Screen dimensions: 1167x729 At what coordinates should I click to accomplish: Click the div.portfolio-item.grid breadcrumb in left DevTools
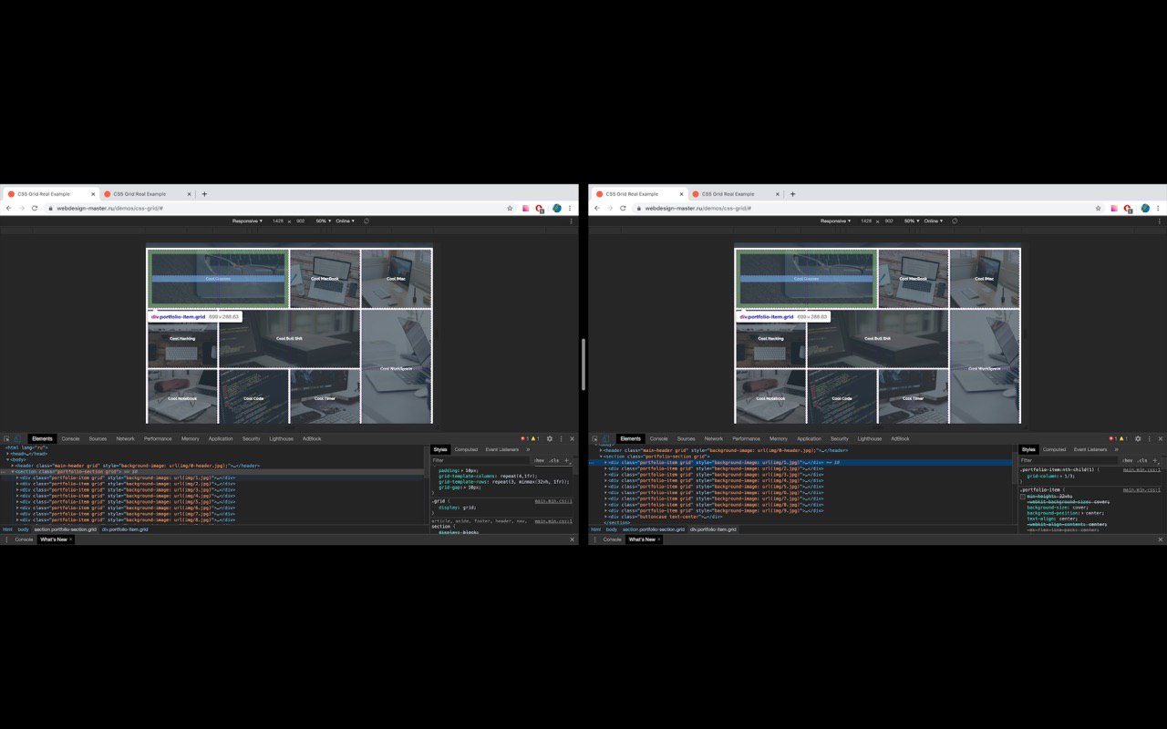pyautogui.click(x=124, y=529)
